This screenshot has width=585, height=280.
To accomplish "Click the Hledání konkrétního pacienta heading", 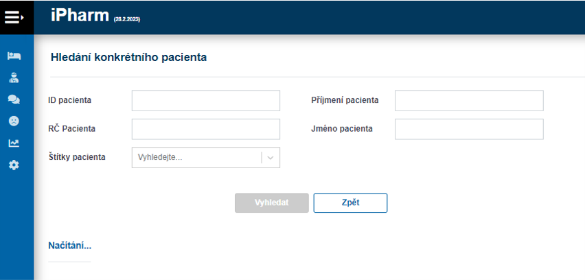I will [128, 58].
